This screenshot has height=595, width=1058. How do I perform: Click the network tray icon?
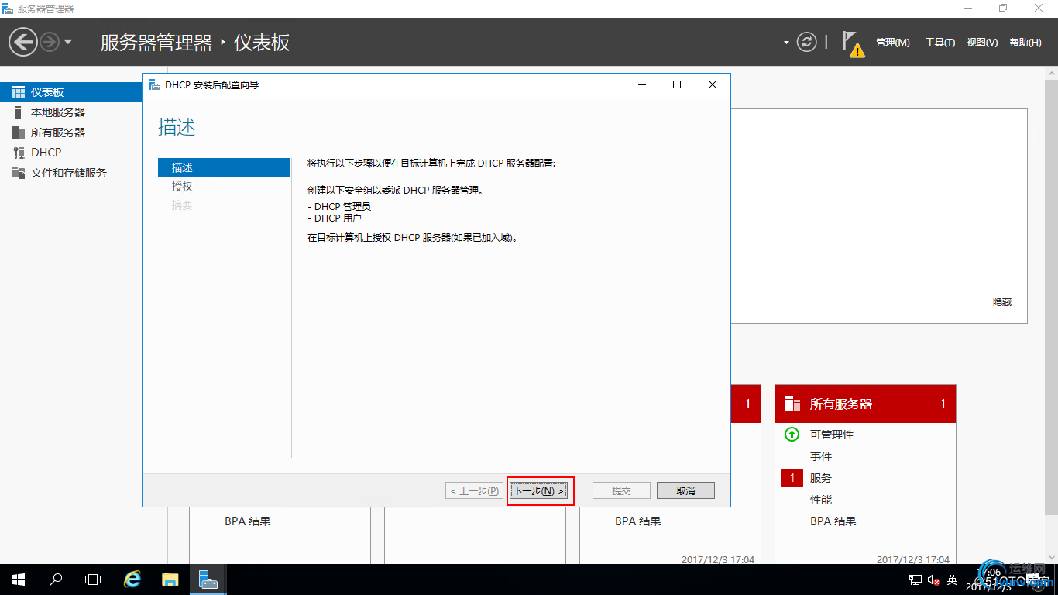[915, 580]
